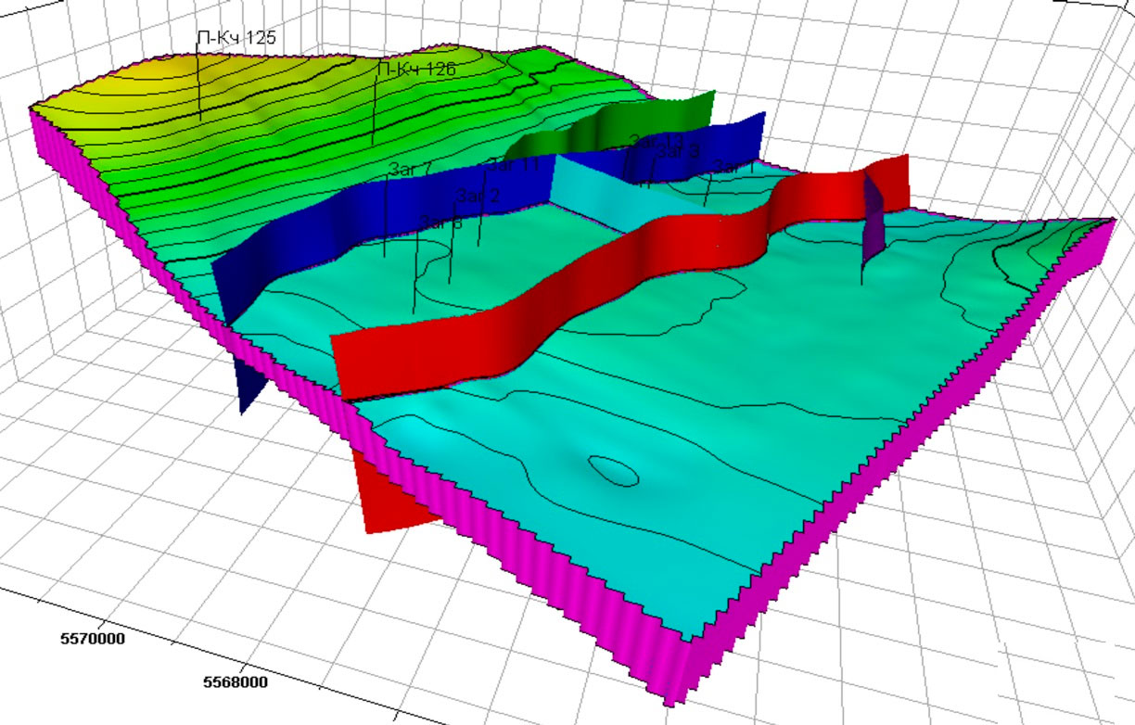Pick the Заг 7 well label
1135x725 pixels.
click(411, 169)
